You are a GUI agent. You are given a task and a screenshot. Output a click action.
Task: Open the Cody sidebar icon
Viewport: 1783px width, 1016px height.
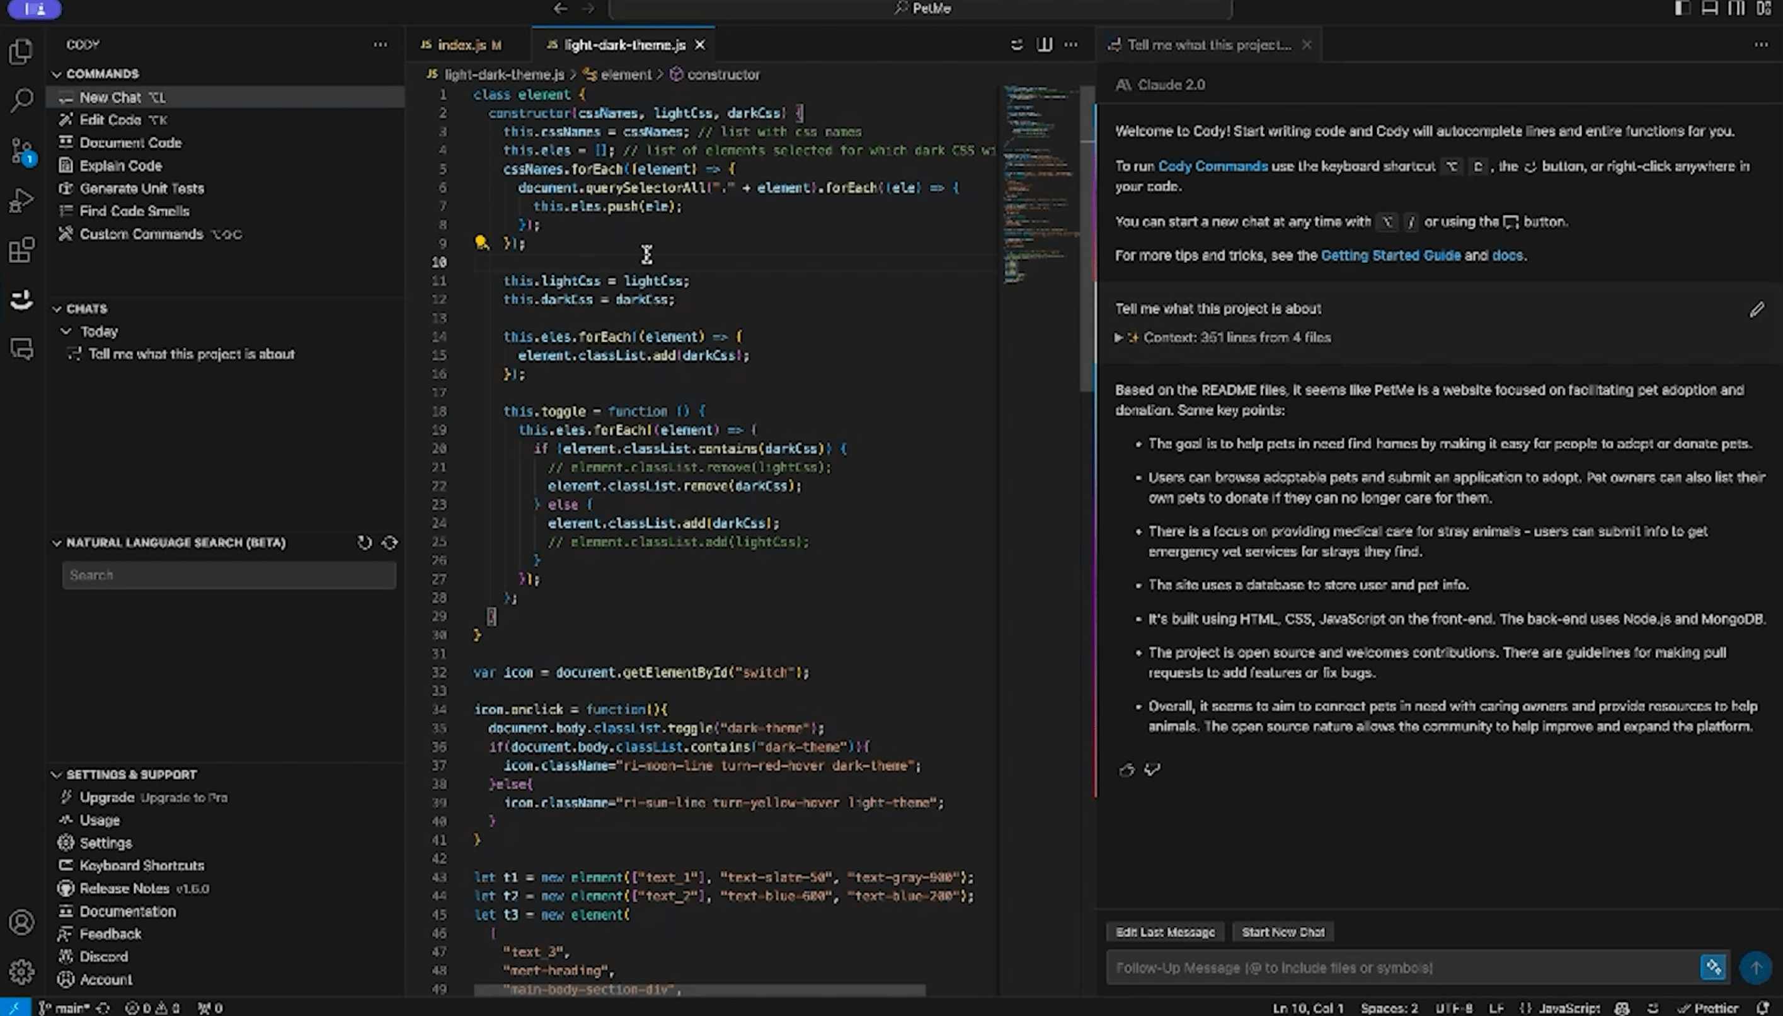pyautogui.click(x=21, y=299)
